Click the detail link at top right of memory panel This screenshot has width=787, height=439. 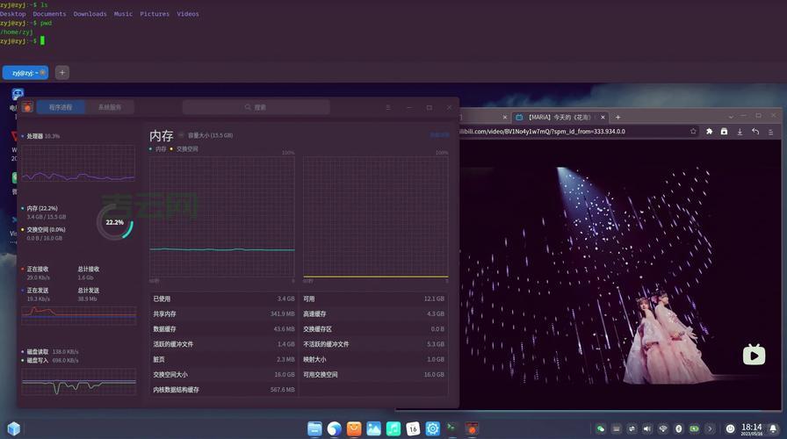[439, 135]
